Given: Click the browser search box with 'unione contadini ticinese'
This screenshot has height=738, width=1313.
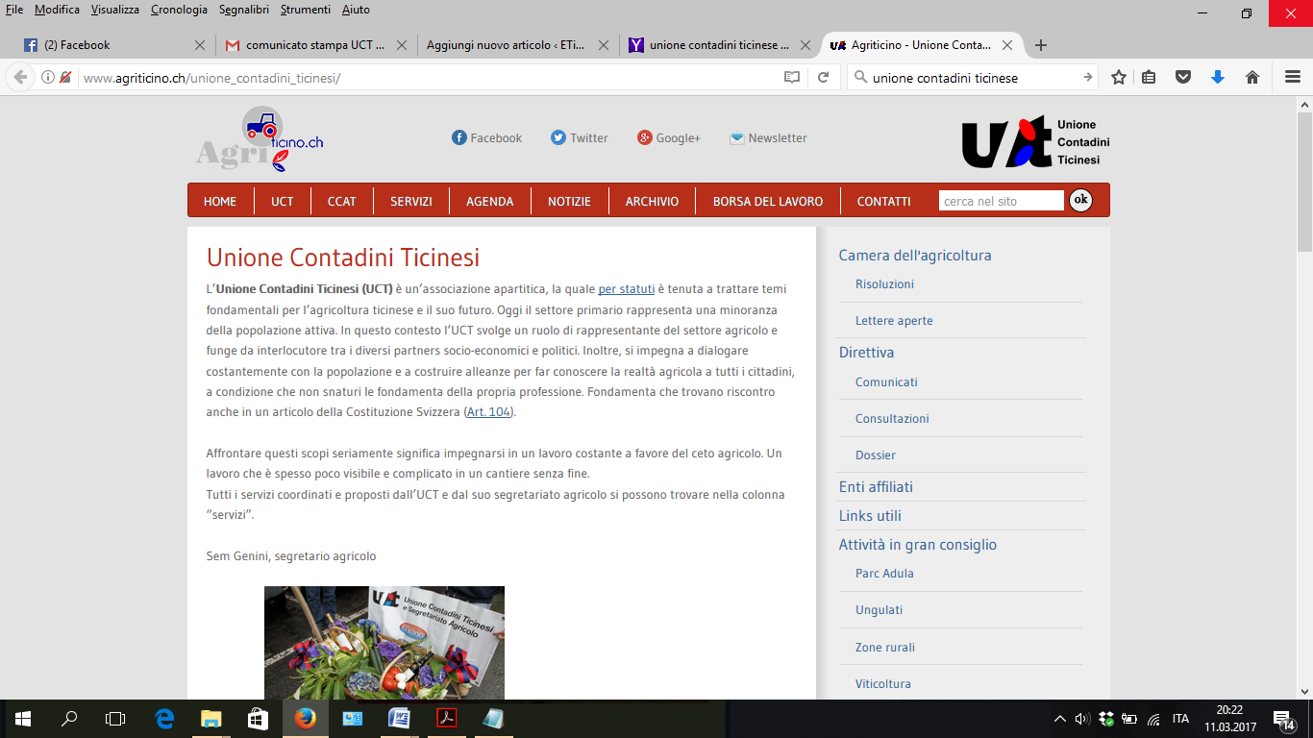Looking at the screenshot, I should [973, 78].
